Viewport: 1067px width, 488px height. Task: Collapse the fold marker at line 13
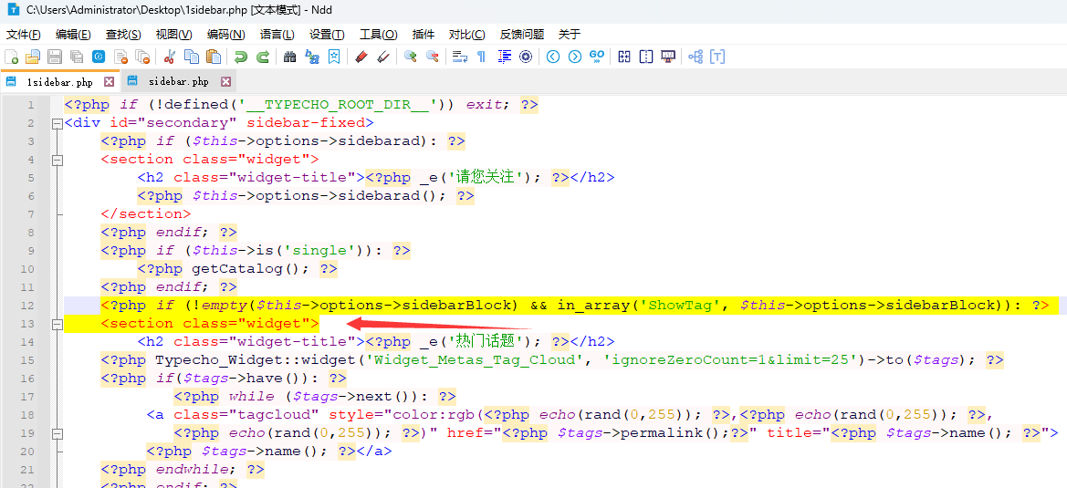(58, 324)
